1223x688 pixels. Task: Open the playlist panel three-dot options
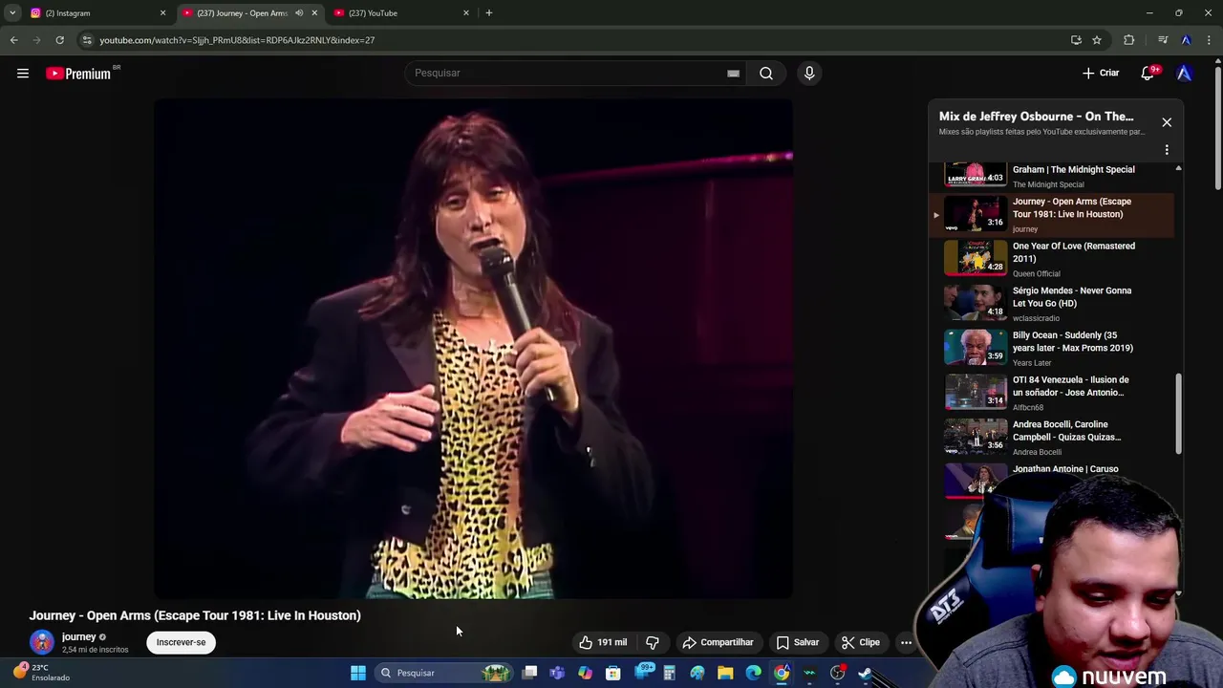(x=1167, y=150)
